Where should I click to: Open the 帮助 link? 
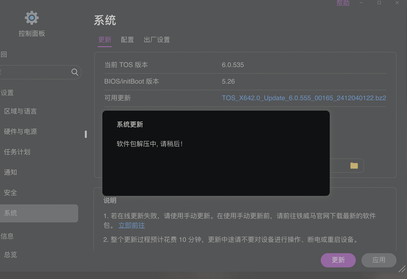(343, 3)
